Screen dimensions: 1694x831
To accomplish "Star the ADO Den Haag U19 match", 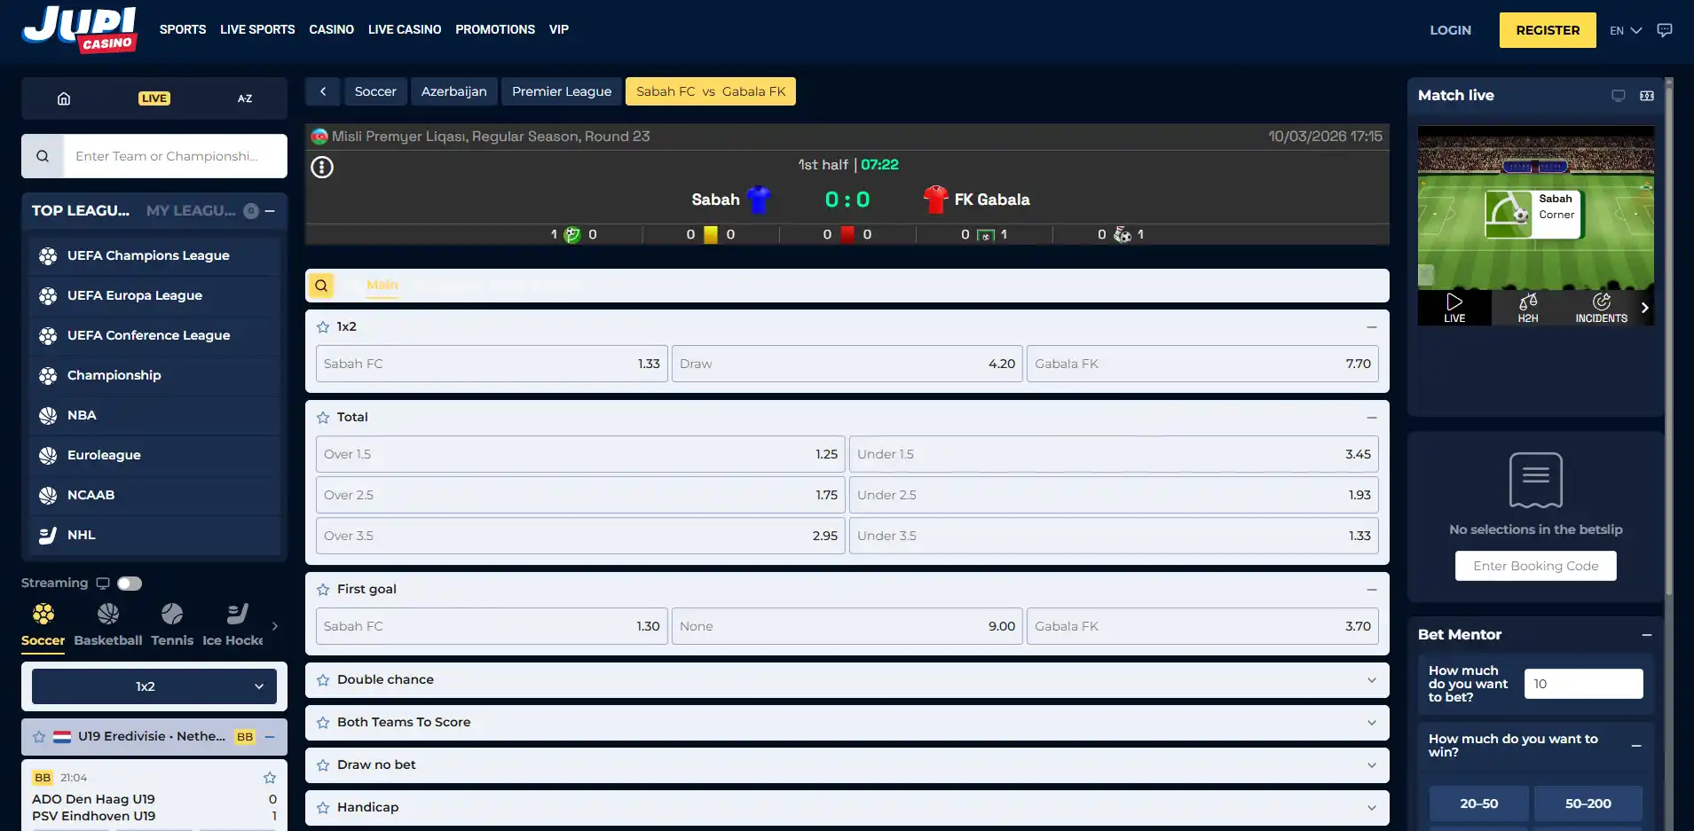I will click(270, 778).
